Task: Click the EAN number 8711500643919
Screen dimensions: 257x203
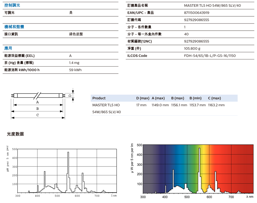Action: tap(197, 13)
